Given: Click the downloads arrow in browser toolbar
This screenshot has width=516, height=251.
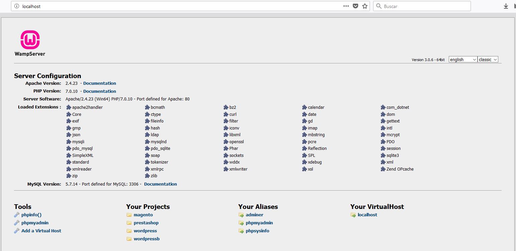Looking at the screenshot, I should tap(506, 6).
